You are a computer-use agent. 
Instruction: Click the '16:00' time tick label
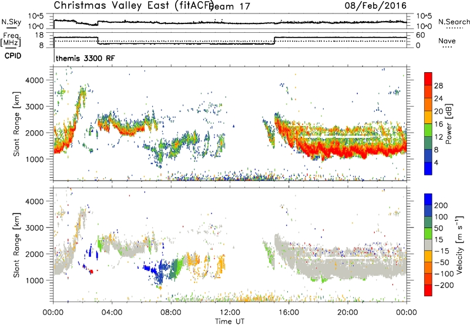pos(288,313)
